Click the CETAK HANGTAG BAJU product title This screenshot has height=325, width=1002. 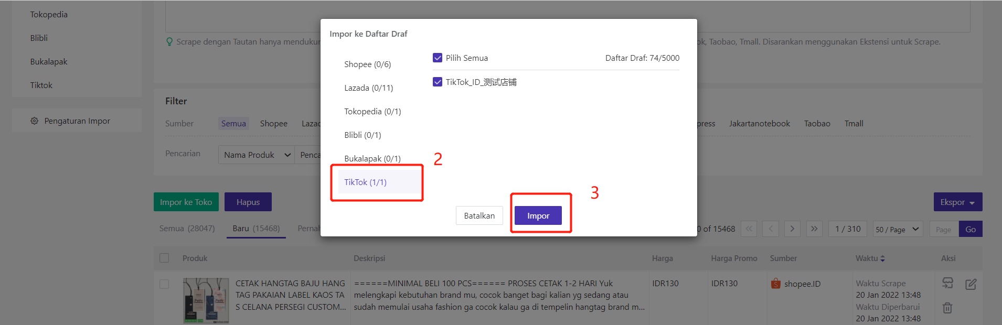[x=290, y=295]
